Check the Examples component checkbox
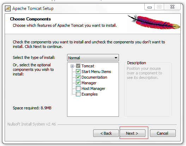This screenshot has height=146, width=186. coord(78,94)
